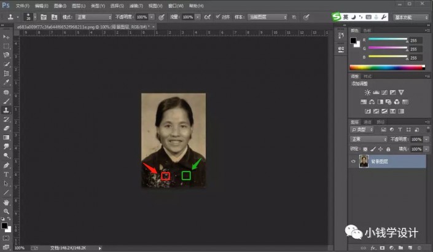This screenshot has width=433, height=252.
Task: Select the Rectangular Marquee tool
Action: click(6, 46)
